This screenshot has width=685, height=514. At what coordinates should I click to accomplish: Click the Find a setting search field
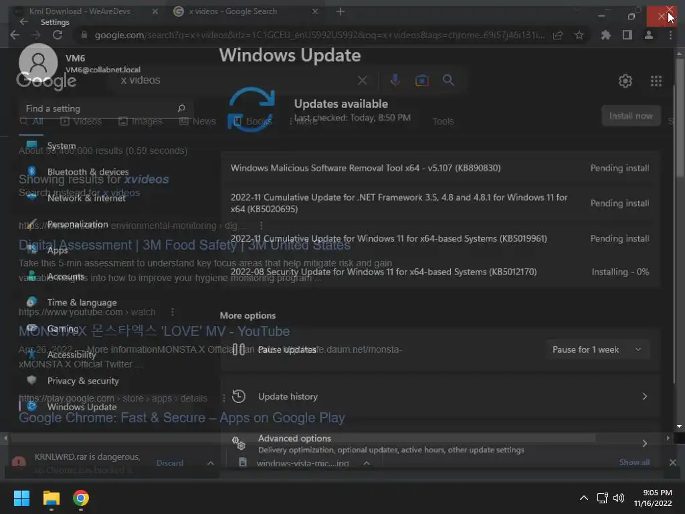coord(106,108)
